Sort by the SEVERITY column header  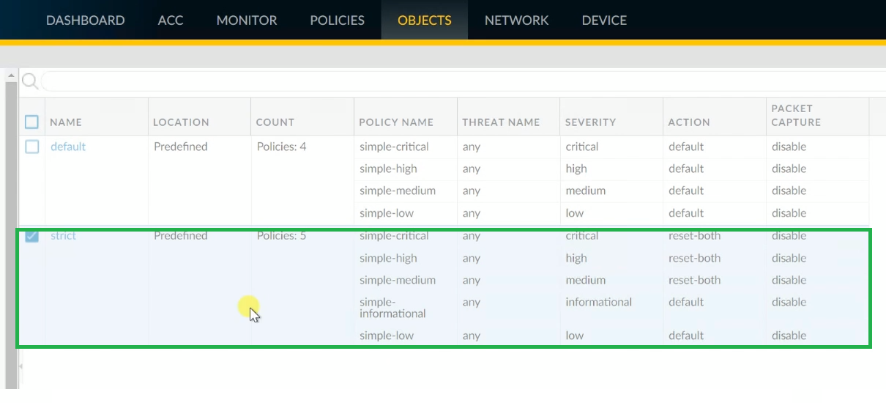[x=590, y=122]
